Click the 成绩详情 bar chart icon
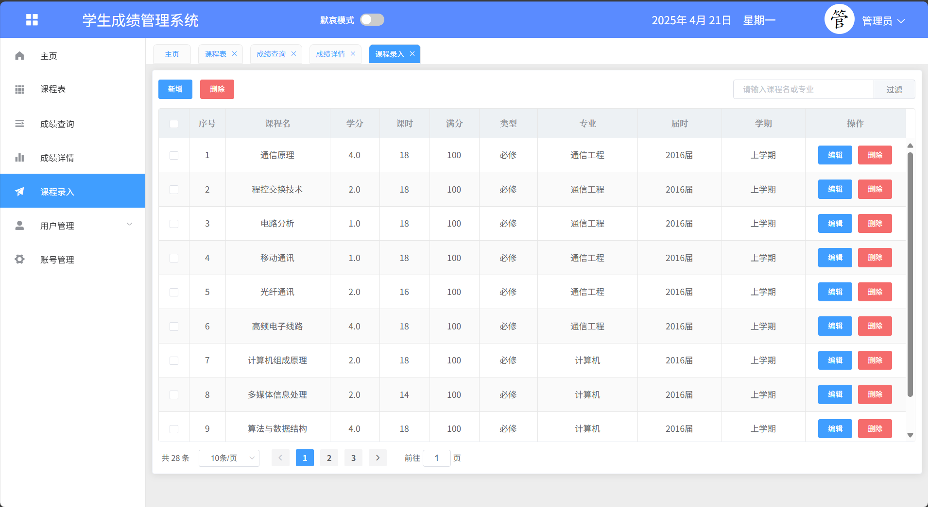The image size is (928, 507). (x=19, y=158)
